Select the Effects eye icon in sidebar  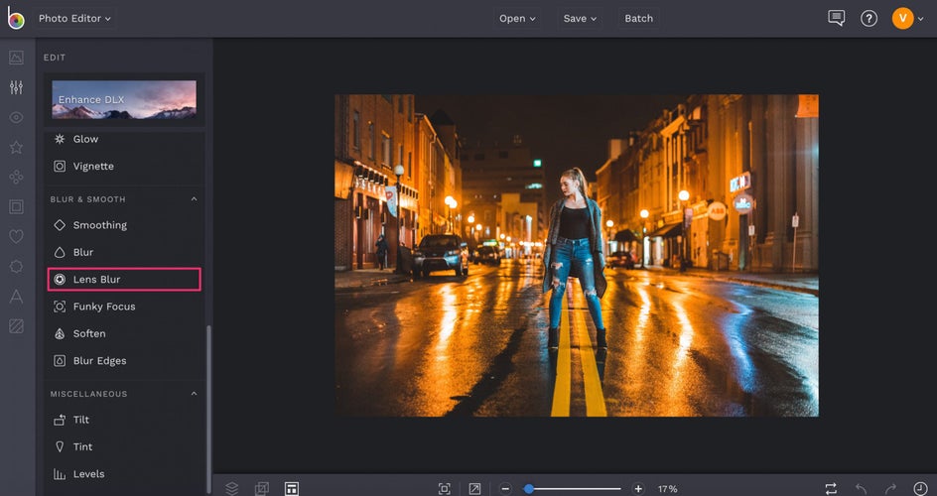point(16,117)
